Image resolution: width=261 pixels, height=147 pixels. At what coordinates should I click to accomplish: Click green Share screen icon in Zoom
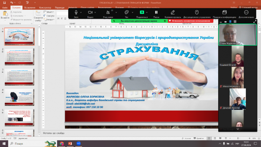[142, 12]
